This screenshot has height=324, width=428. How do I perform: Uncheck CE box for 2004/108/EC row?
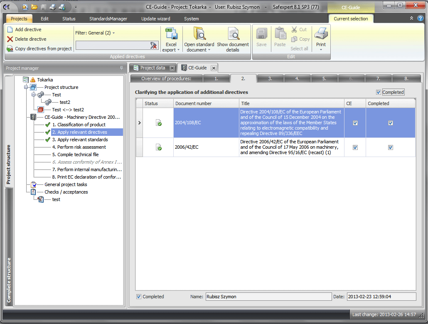[x=355, y=123]
